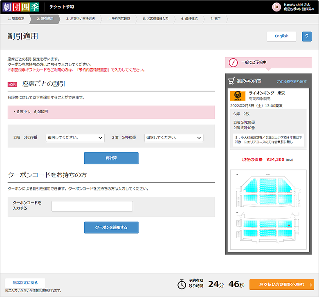Click the exclamation alert icon in pink banner
Image resolution: width=319 pixels, height=297 pixels.
233,63
